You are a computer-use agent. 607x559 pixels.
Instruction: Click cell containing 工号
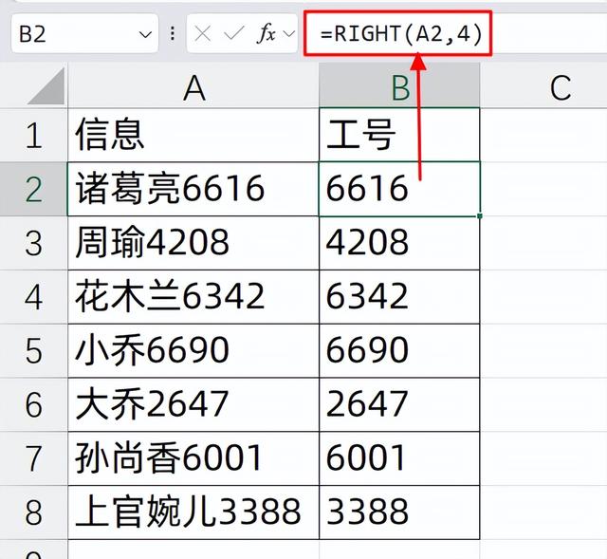(399, 135)
